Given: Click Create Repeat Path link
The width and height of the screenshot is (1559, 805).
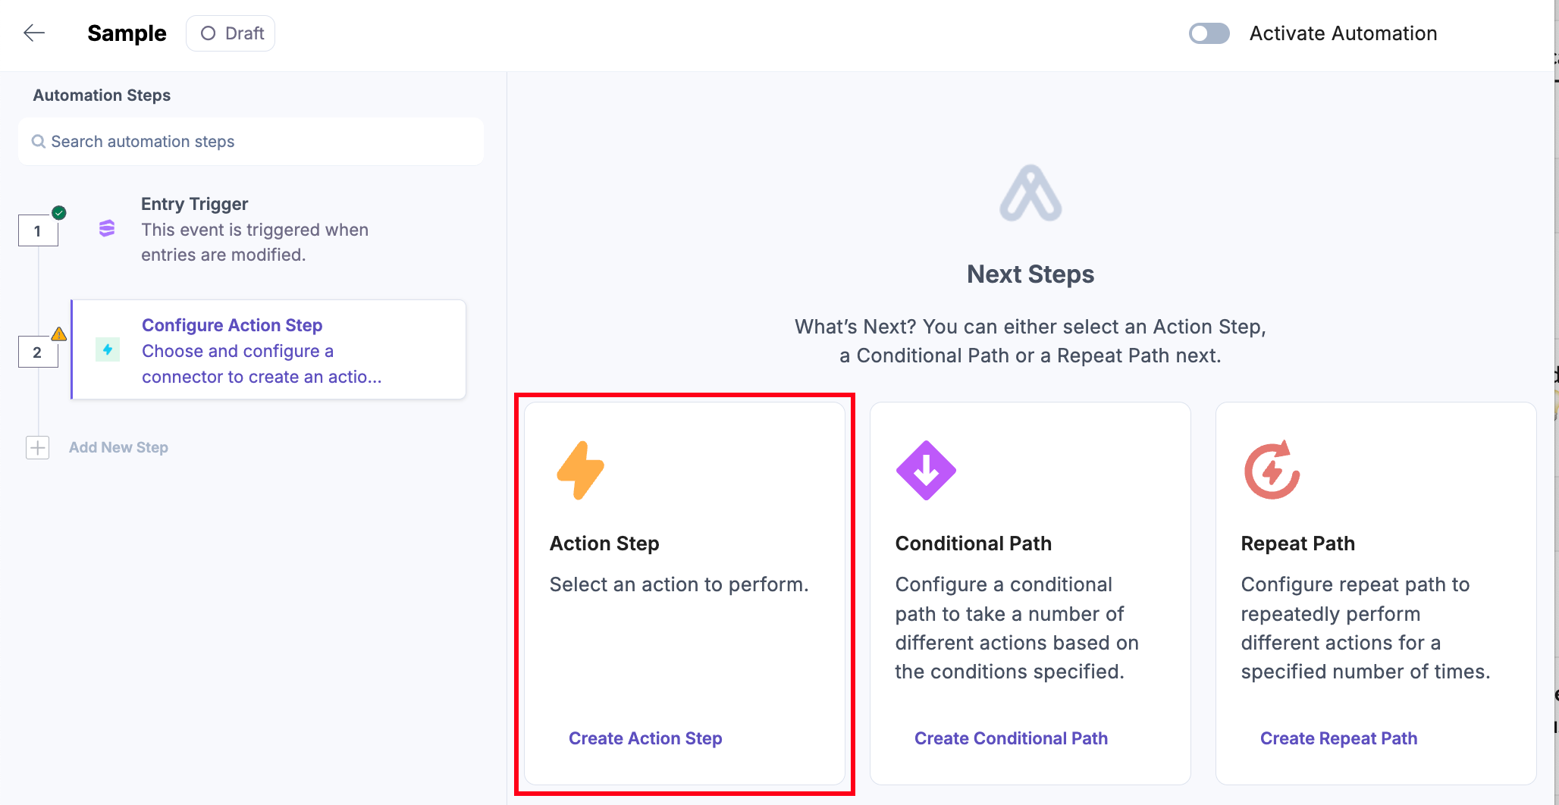Looking at the screenshot, I should click(x=1338, y=738).
